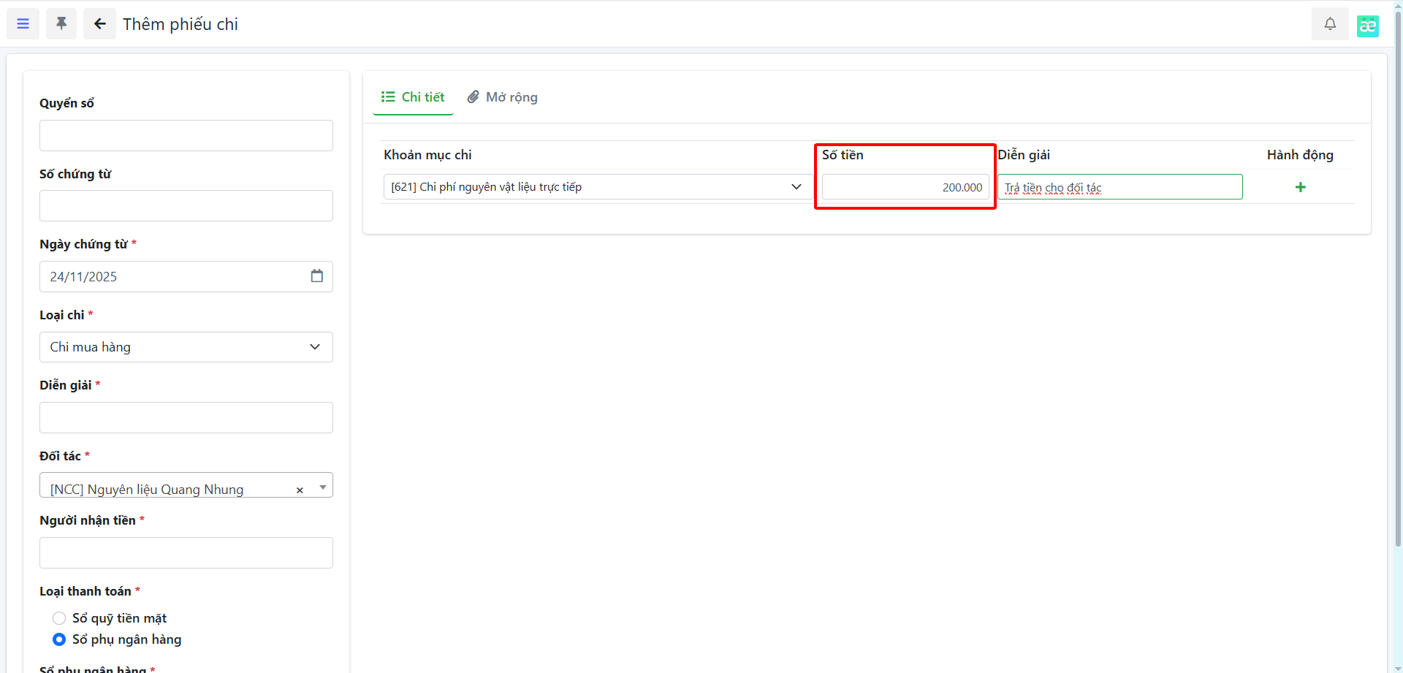This screenshot has width=1403, height=673.
Task: Click the green user avatar icon
Action: (x=1367, y=26)
